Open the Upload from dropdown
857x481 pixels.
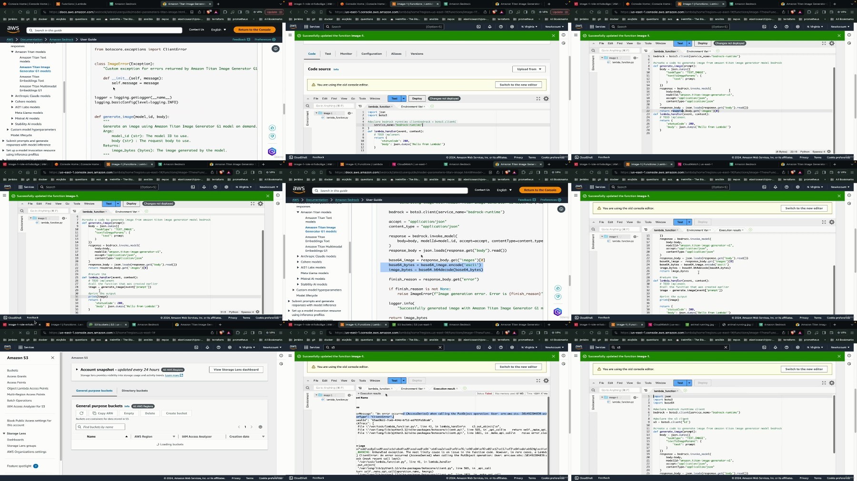(x=529, y=69)
